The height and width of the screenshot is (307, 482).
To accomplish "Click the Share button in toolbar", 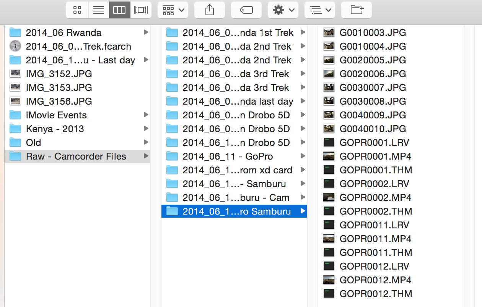I will point(210,10).
